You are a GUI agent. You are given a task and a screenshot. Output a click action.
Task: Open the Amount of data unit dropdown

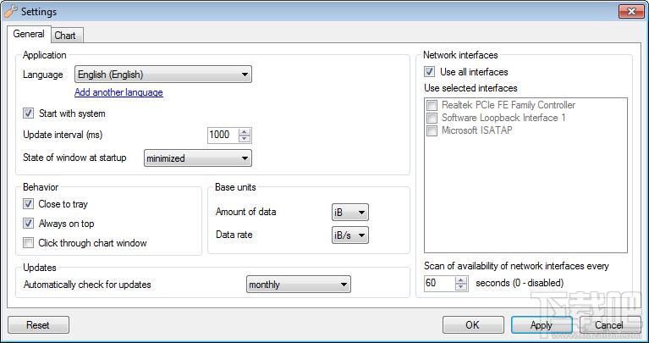point(349,213)
